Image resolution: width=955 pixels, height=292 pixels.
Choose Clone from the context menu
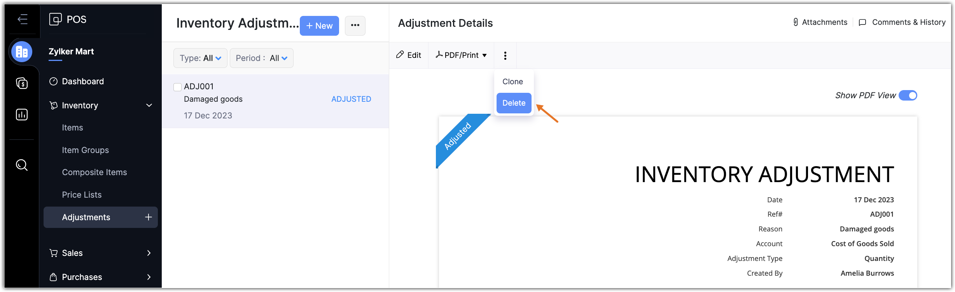(x=512, y=81)
